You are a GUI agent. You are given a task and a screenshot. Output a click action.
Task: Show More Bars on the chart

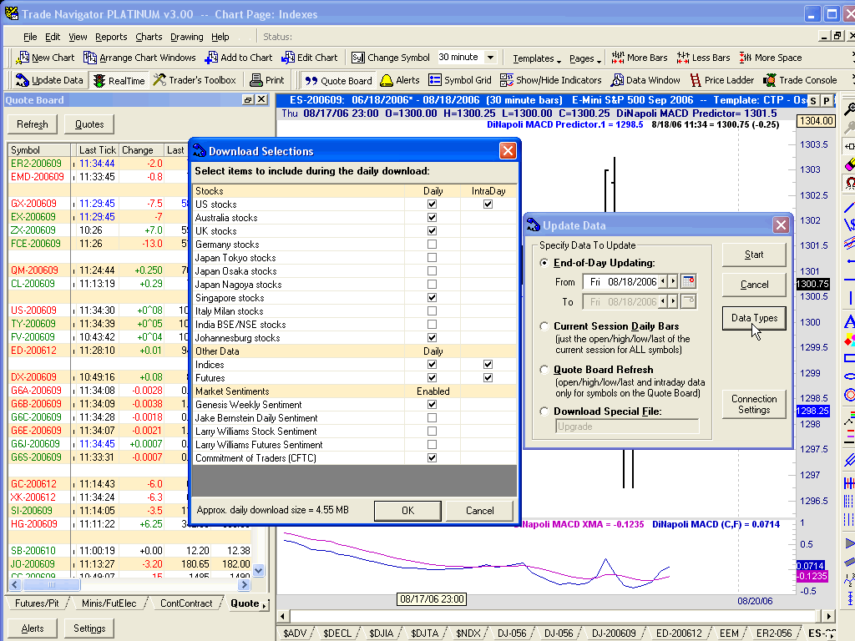point(639,58)
